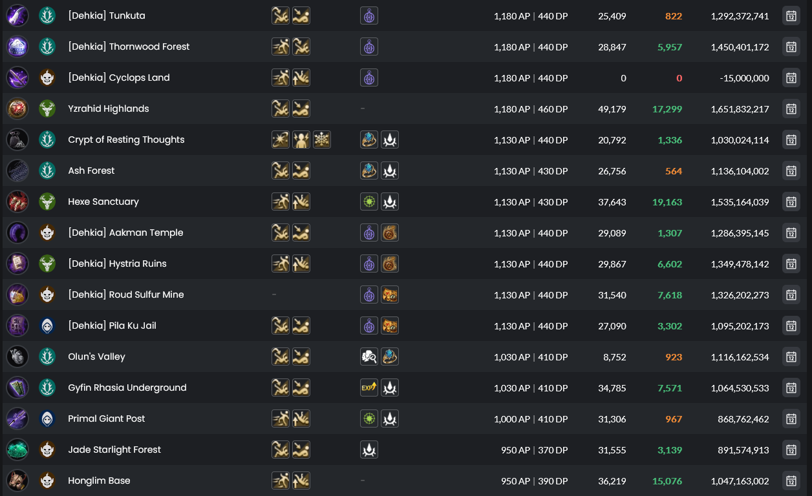Open the Jade Starlight Forest link
The width and height of the screenshot is (812, 496).
114,449
